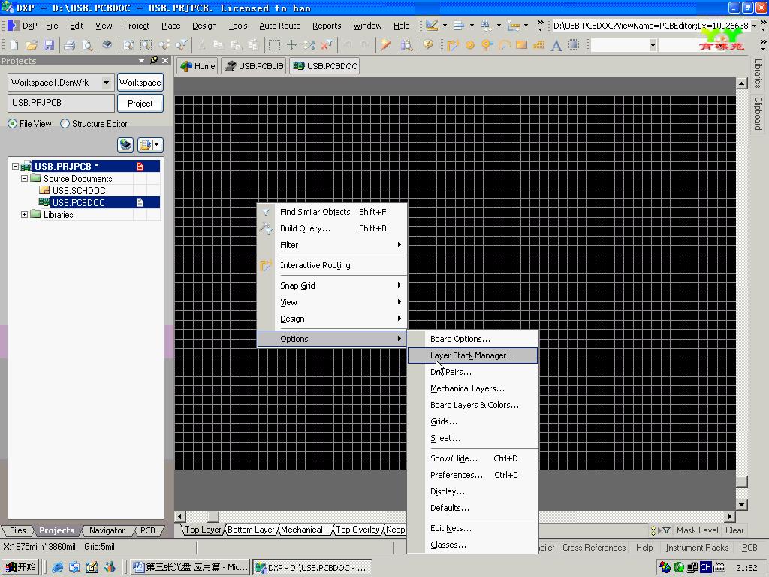Viewport: 769px width, 577px height.
Task: Open the Reports menu
Action: [327, 26]
